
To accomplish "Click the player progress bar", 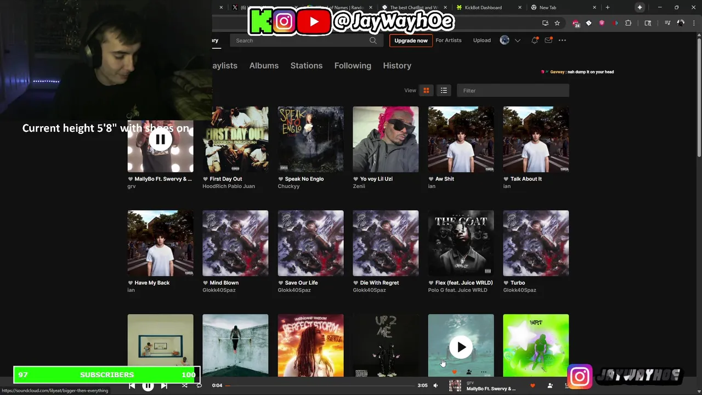I will 320,386.
